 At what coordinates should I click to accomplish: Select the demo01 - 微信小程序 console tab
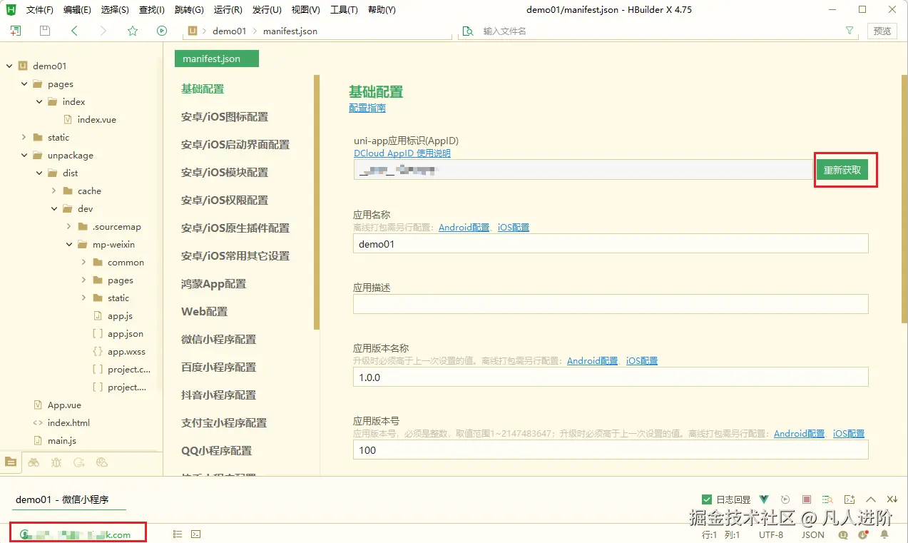click(62, 499)
